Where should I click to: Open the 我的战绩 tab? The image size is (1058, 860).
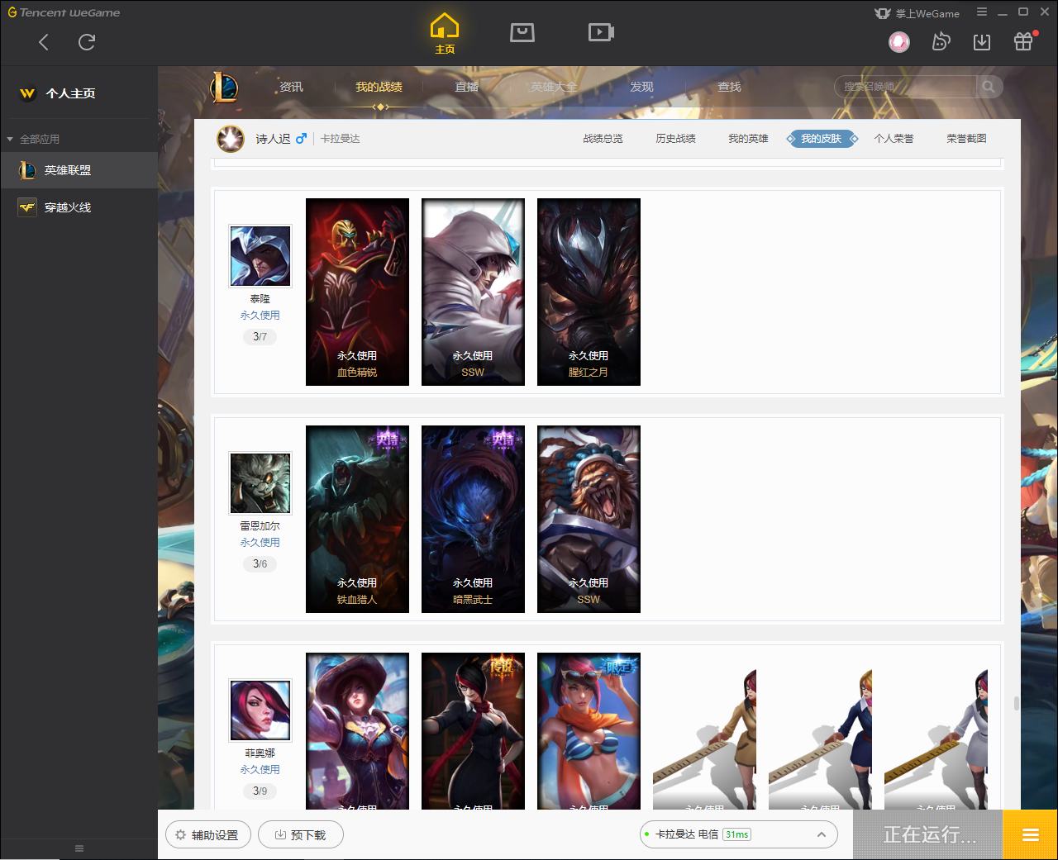[x=379, y=87]
